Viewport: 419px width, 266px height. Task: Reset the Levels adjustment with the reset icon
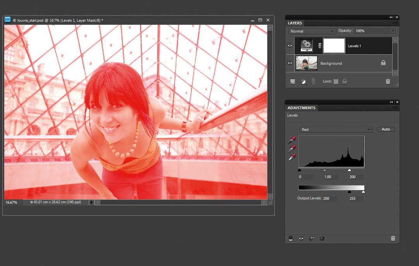tap(322, 239)
